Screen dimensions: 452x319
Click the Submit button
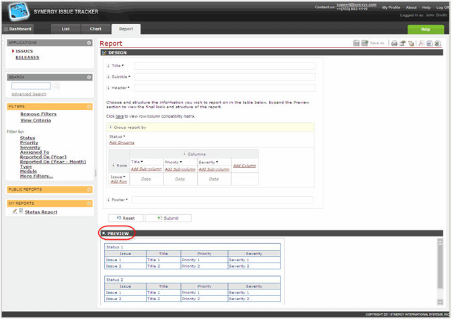click(x=167, y=218)
